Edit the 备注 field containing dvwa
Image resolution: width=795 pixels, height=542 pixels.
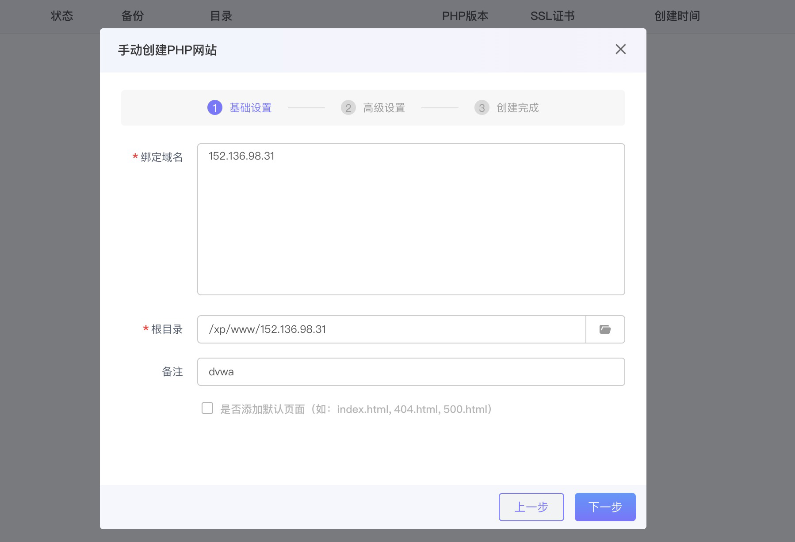click(411, 372)
